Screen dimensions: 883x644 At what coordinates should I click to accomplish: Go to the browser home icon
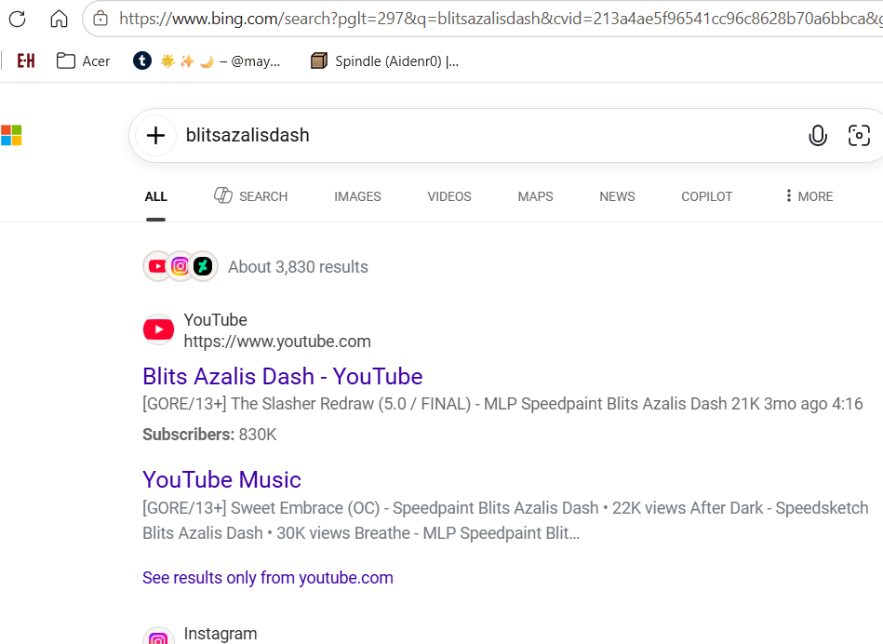(59, 19)
